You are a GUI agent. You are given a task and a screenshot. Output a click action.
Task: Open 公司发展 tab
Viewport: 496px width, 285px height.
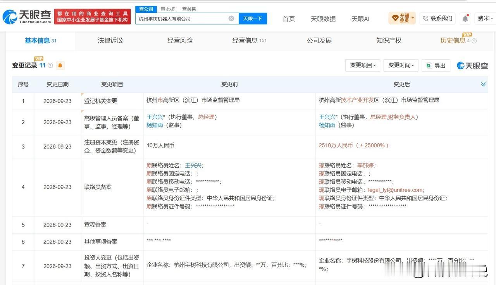(x=319, y=41)
